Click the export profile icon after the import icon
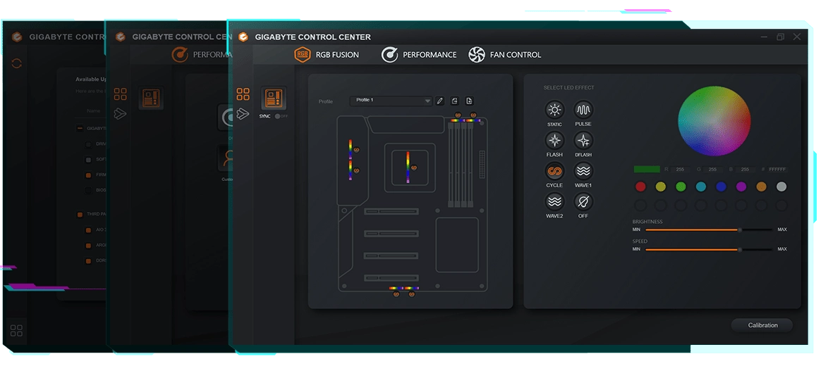This screenshot has width=828, height=366. [470, 101]
